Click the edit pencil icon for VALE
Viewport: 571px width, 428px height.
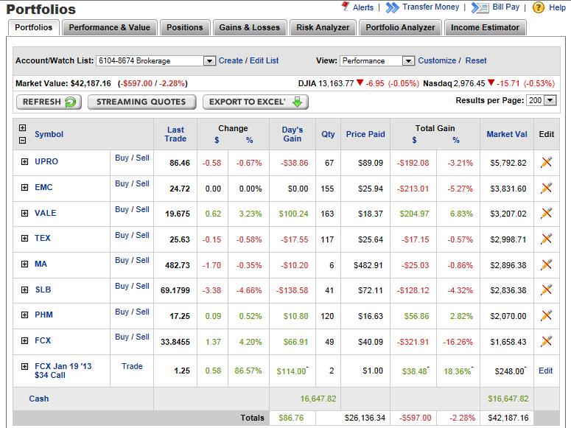click(546, 213)
